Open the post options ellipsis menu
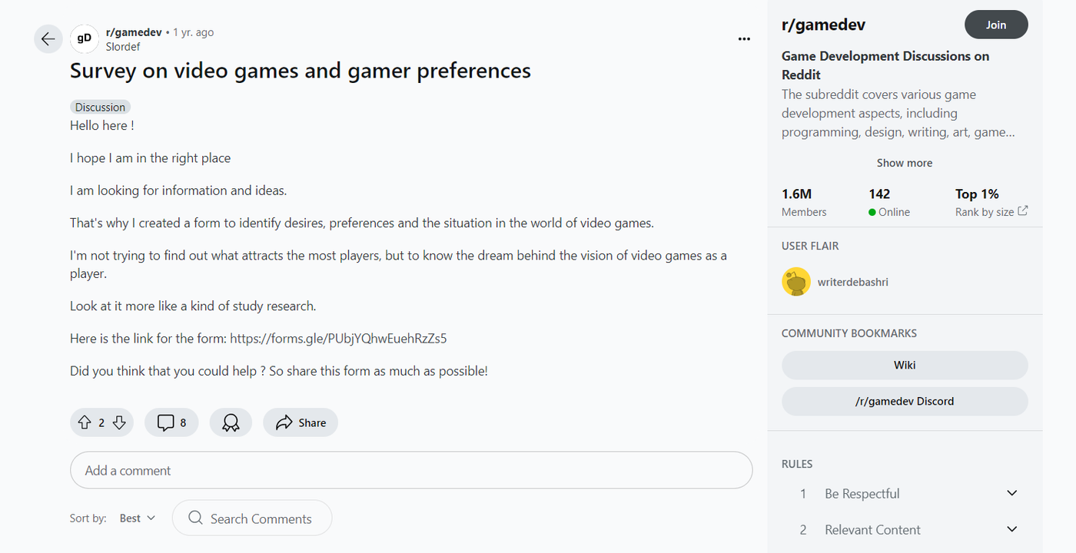The image size is (1076, 553). pos(744,39)
